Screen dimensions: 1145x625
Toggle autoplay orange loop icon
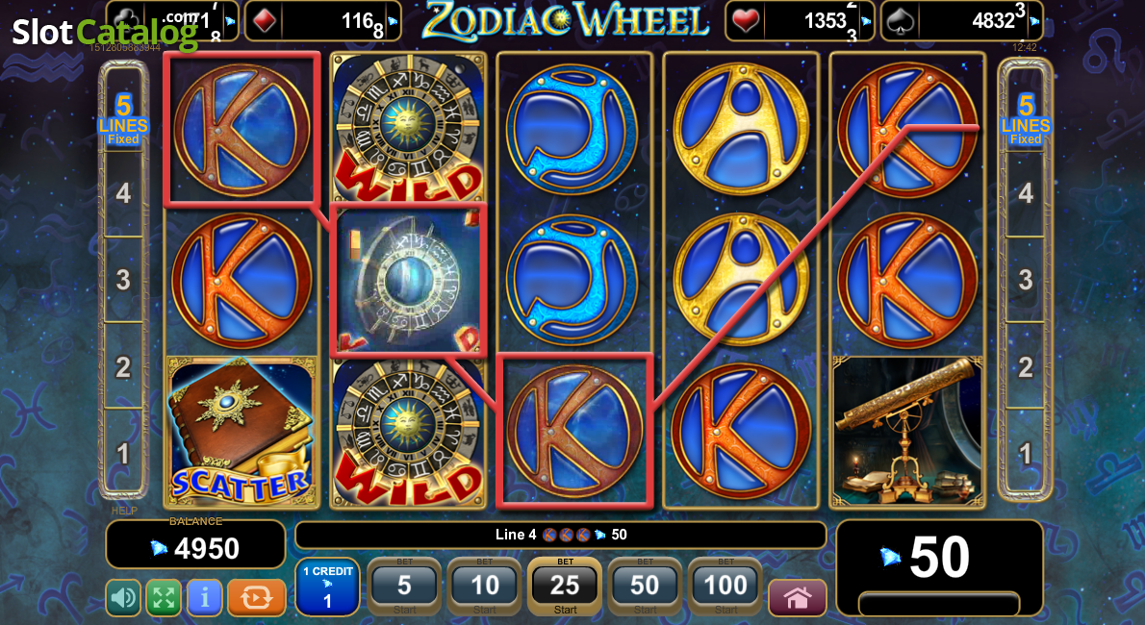[x=256, y=598]
